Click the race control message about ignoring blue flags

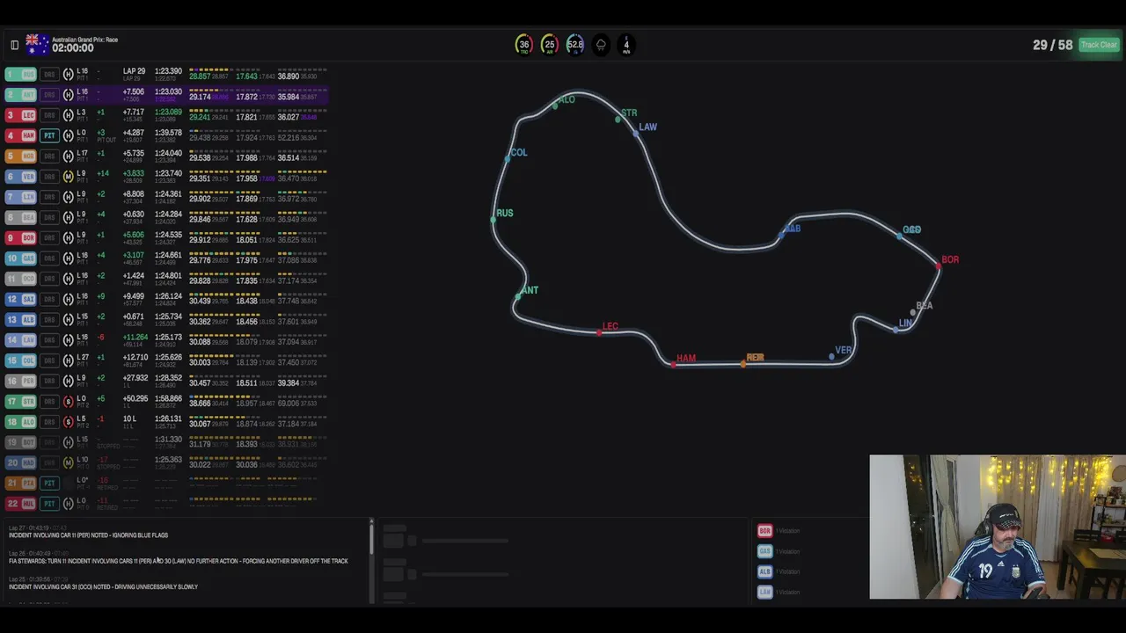click(x=88, y=535)
